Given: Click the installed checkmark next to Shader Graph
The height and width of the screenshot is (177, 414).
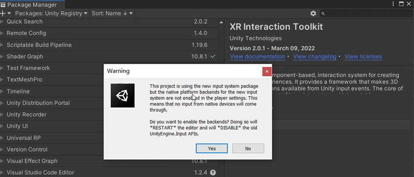Looking at the screenshot, I should point(213,56).
